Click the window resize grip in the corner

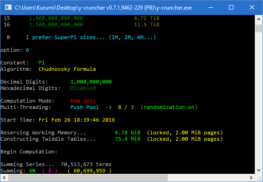[259, 178]
